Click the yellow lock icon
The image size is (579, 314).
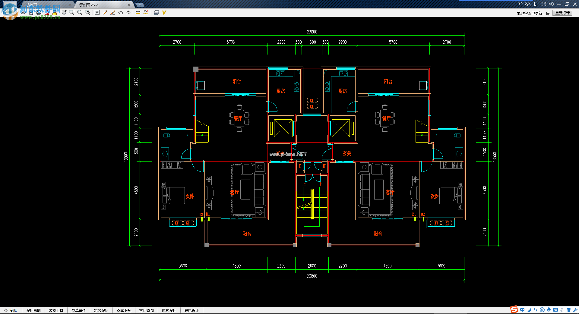pyautogui.click(x=55, y=13)
